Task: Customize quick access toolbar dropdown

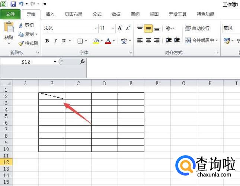Action: (45, 4)
